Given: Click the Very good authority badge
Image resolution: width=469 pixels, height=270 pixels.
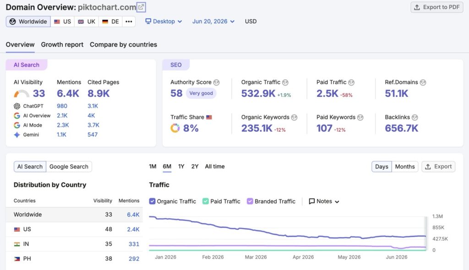Looking at the screenshot, I should click(201, 93).
